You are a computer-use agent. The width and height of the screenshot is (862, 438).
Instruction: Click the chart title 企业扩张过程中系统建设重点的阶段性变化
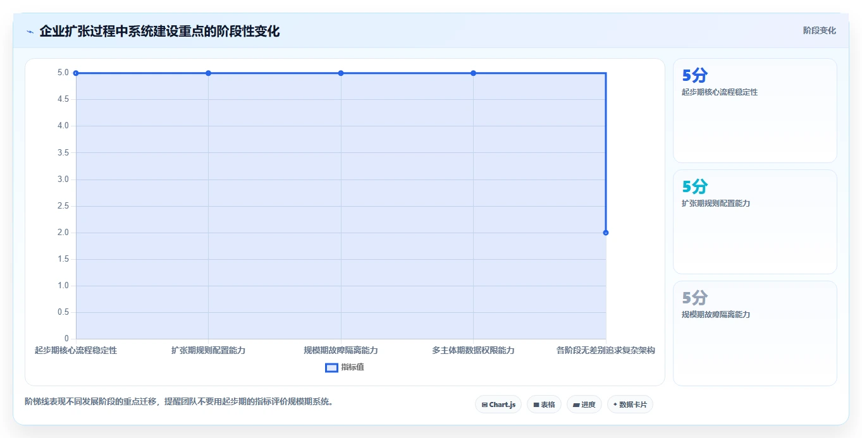pos(159,31)
